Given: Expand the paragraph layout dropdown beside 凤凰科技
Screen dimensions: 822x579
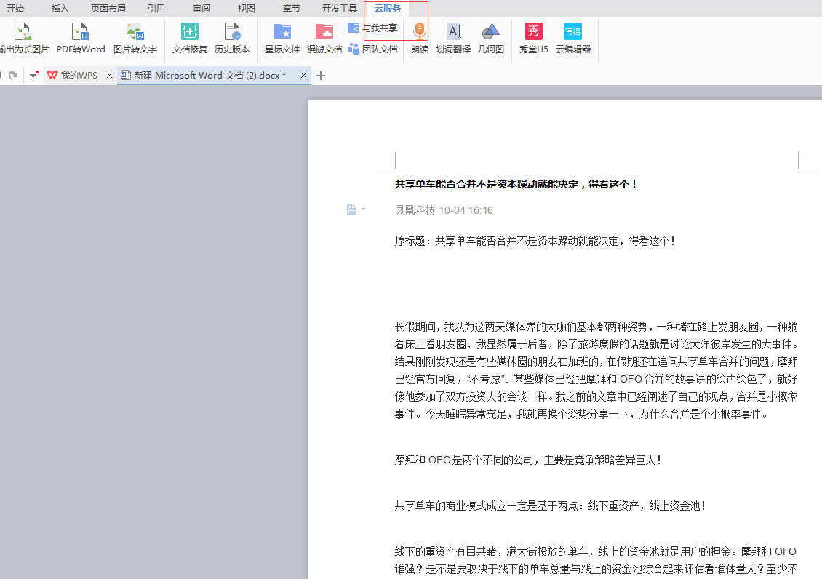Looking at the screenshot, I should [363, 210].
